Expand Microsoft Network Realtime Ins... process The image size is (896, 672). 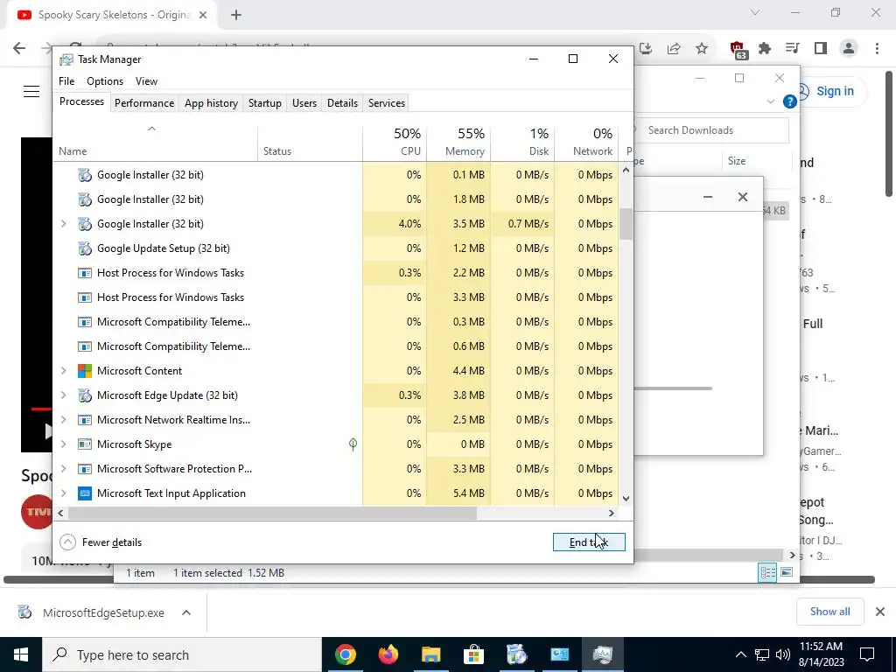[63, 420]
